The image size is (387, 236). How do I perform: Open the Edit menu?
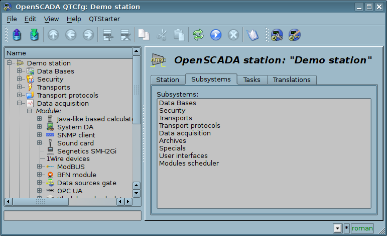coord(30,19)
